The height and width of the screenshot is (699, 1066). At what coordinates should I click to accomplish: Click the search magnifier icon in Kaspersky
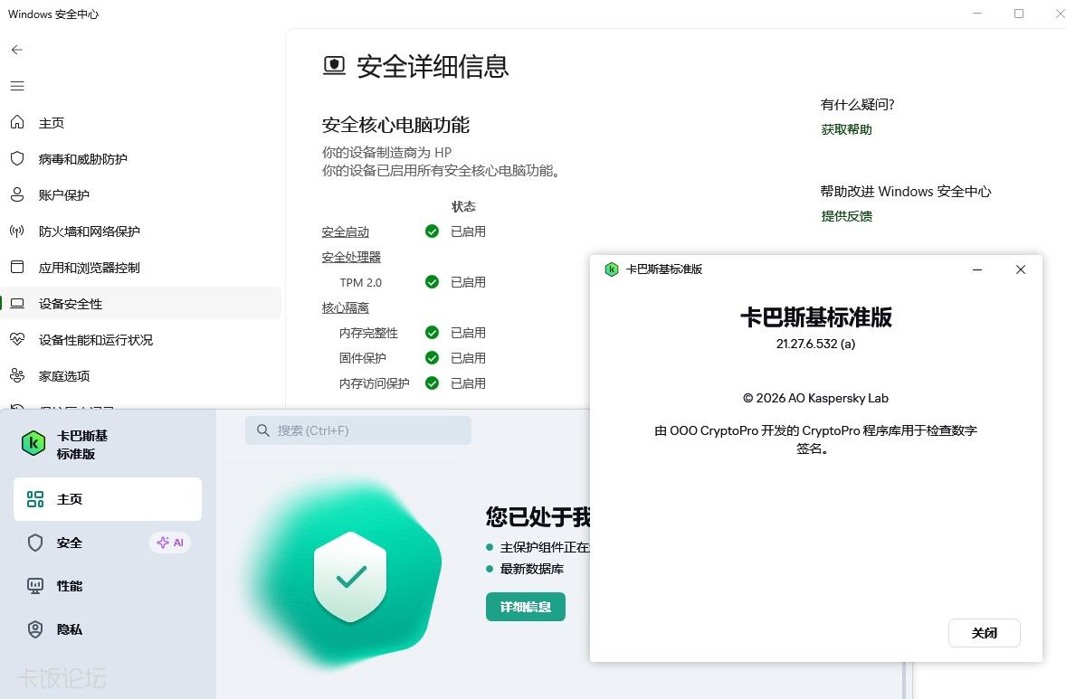click(x=263, y=430)
